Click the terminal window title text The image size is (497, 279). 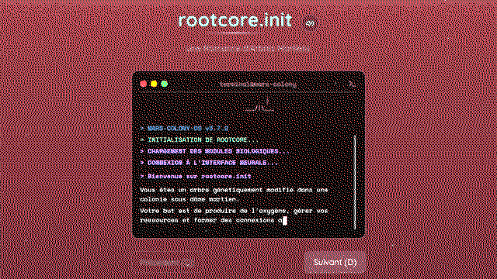point(258,84)
